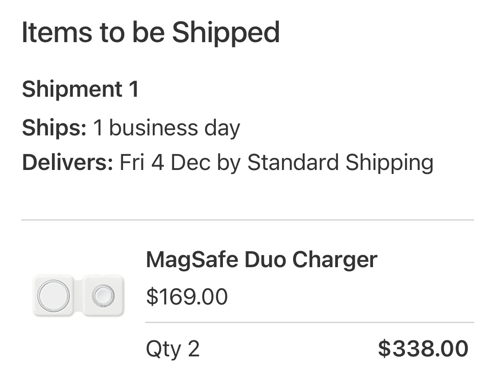Viewport: 500px width, 383px height.
Task: Click the 1 business day text
Action: 167,128
